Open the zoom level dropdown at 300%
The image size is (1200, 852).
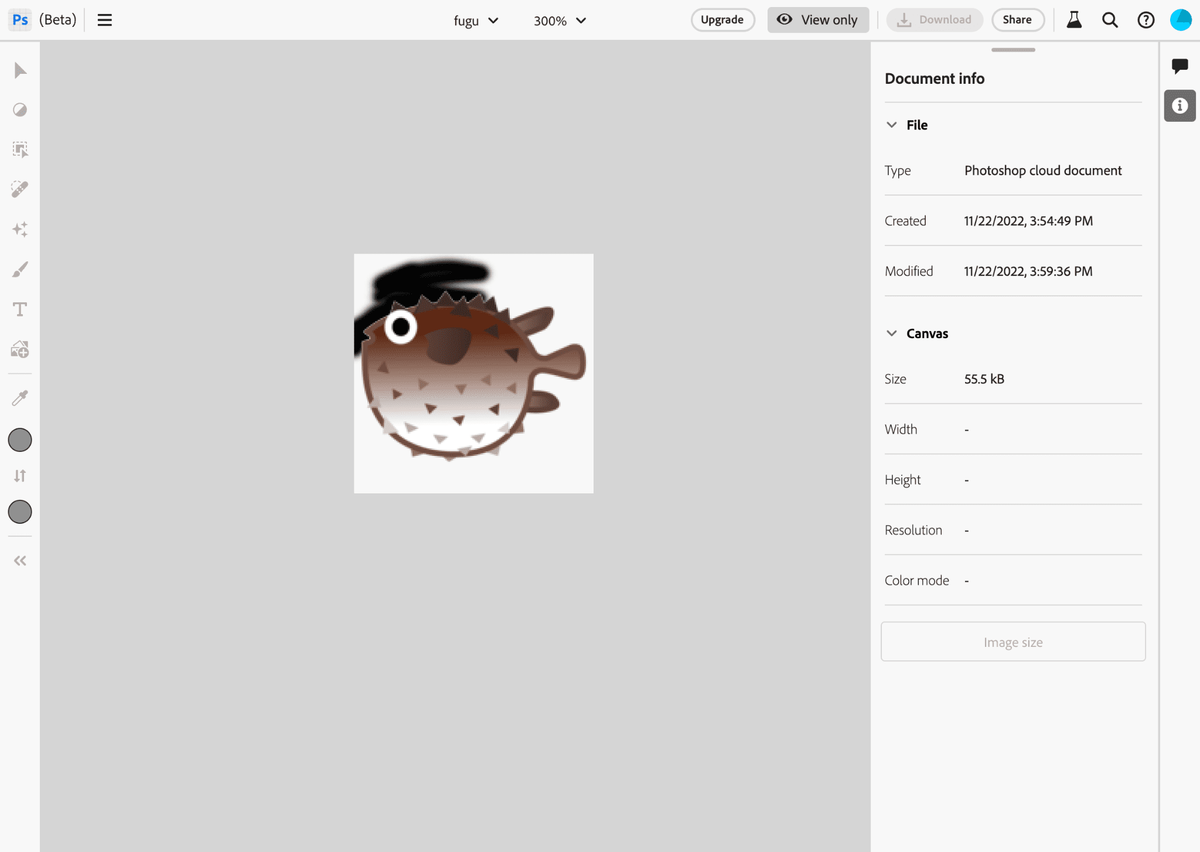click(x=558, y=21)
